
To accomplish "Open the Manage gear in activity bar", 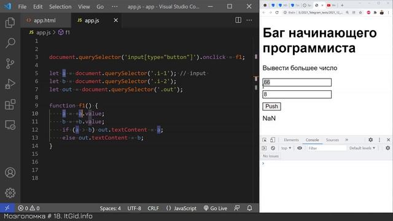I will coord(10,193).
